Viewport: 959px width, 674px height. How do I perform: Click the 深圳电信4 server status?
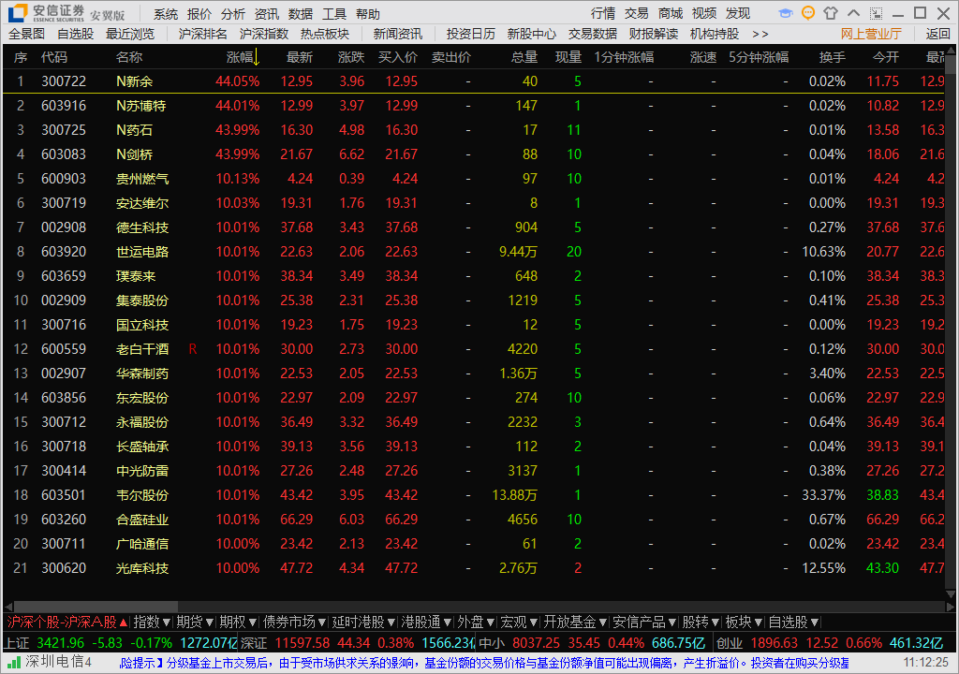[58, 662]
